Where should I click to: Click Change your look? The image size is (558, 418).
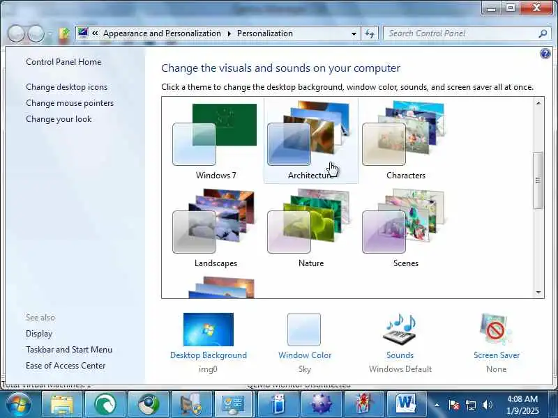(59, 119)
